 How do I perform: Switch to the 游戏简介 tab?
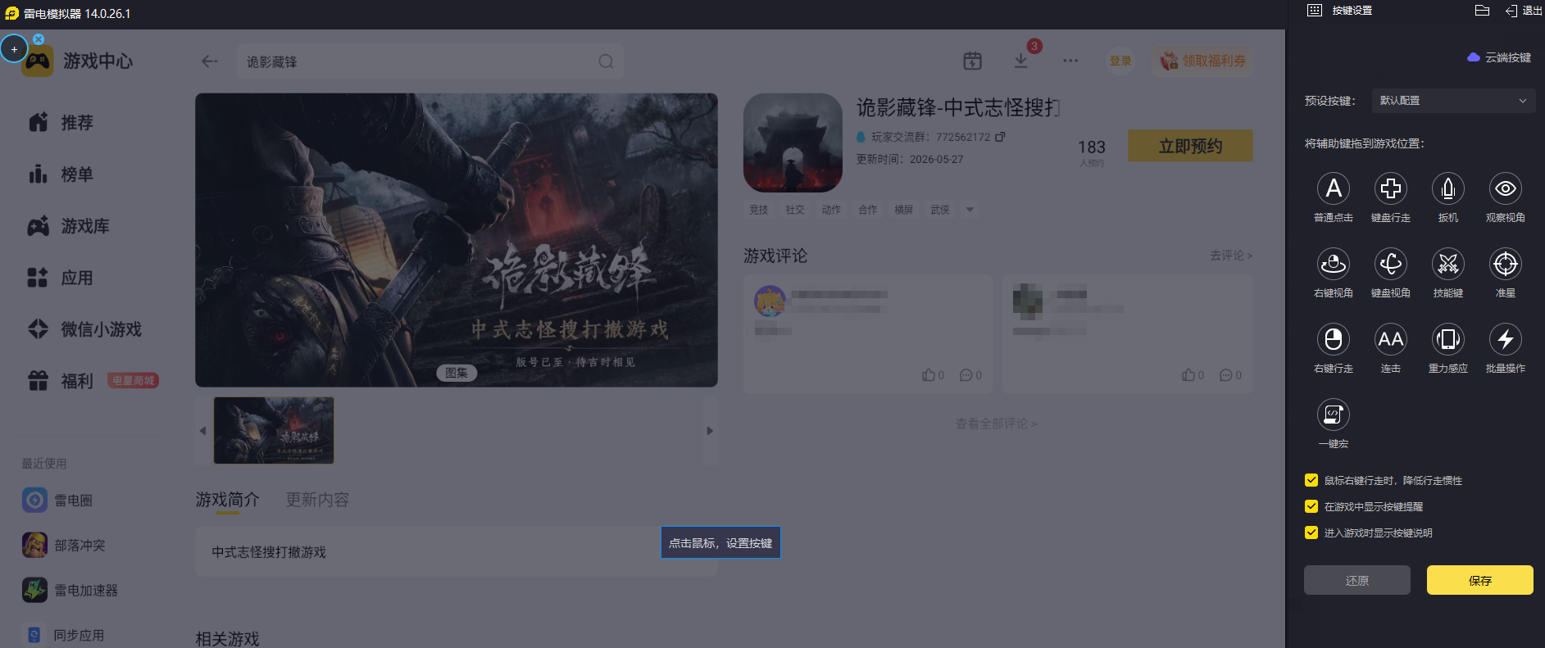227,500
